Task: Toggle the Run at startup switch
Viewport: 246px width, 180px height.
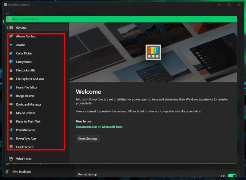Action: point(232,176)
